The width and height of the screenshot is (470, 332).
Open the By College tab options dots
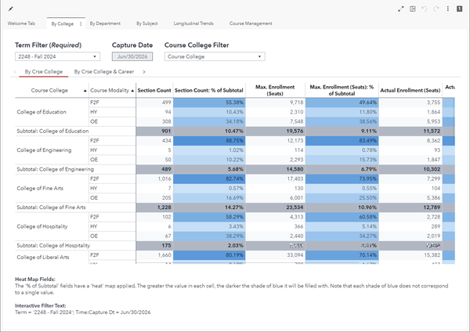tap(81, 23)
